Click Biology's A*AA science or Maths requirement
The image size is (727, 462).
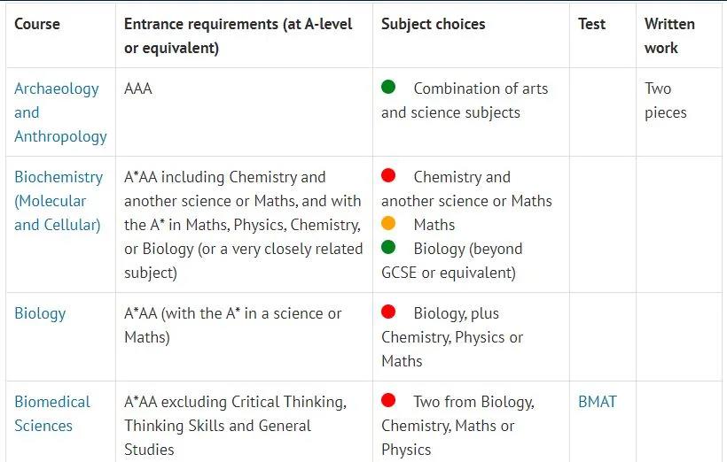[233, 326]
